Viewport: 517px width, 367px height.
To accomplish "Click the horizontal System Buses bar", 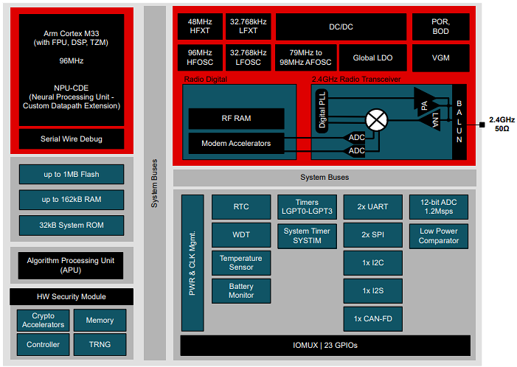I will tap(325, 178).
